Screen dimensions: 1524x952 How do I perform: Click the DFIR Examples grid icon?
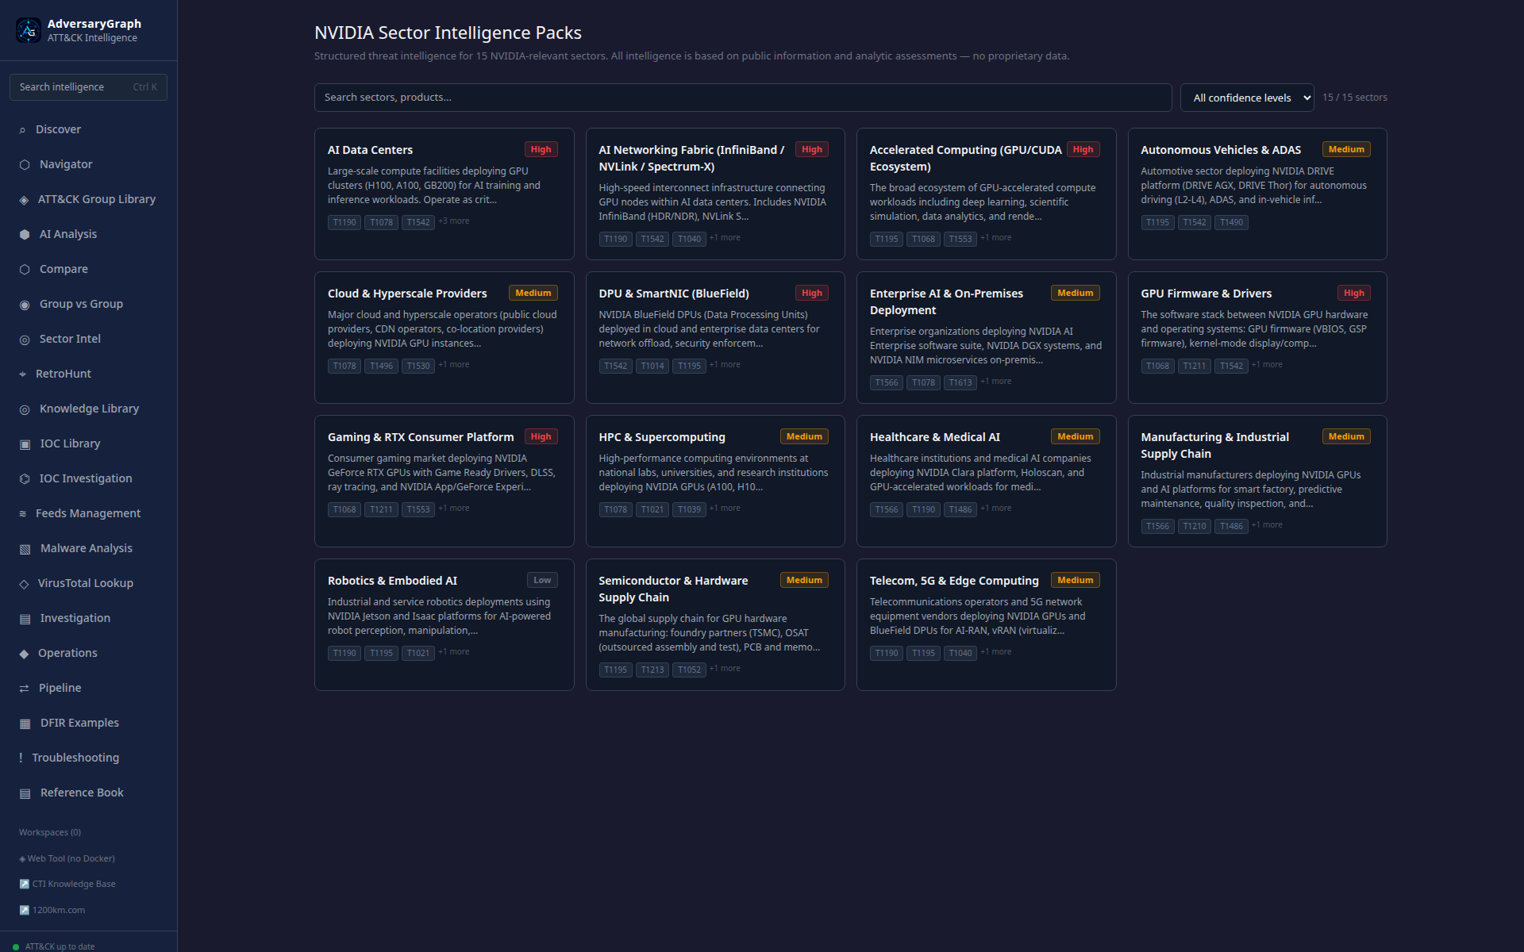click(25, 724)
